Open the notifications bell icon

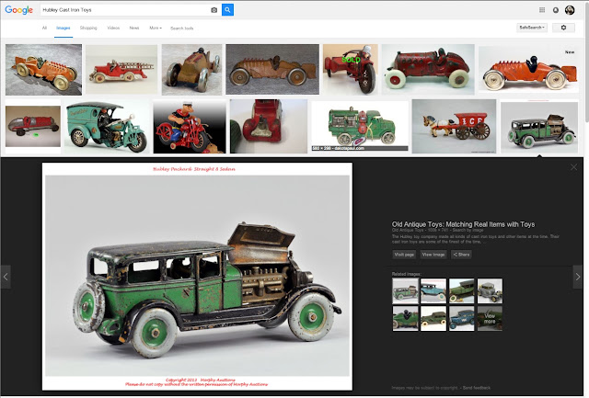(x=556, y=10)
